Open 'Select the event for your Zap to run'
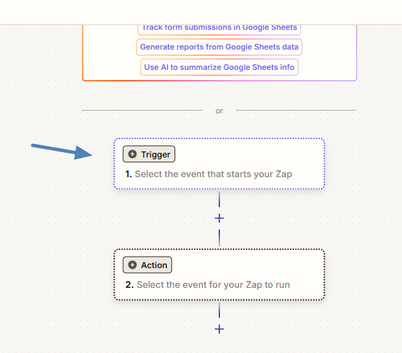402x353 pixels. 213,285
